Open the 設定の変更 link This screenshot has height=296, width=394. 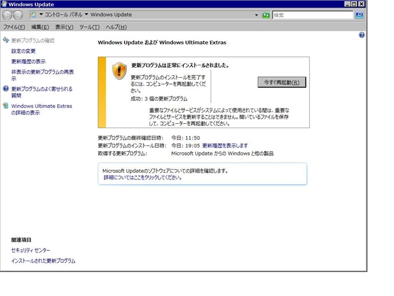(x=23, y=51)
